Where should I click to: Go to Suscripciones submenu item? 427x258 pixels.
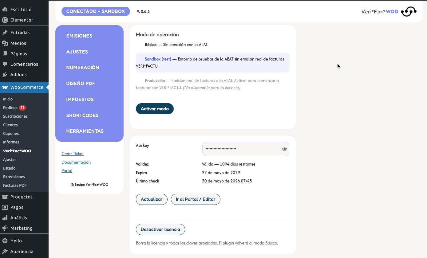(x=15, y=116)
